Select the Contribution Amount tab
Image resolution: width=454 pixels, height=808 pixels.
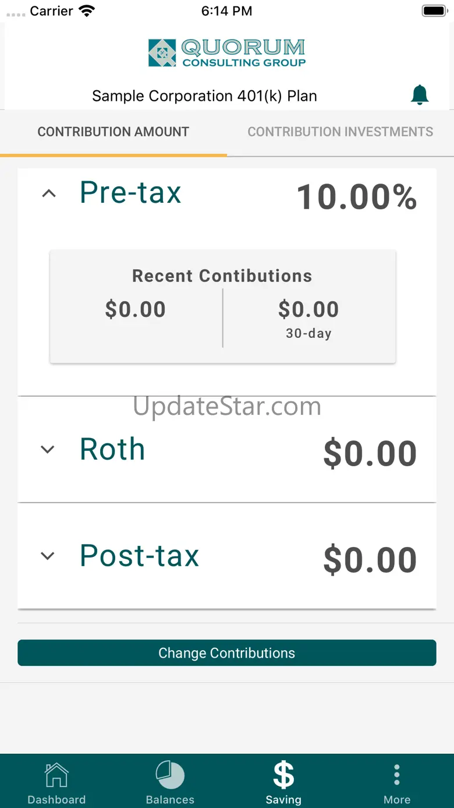114,132
